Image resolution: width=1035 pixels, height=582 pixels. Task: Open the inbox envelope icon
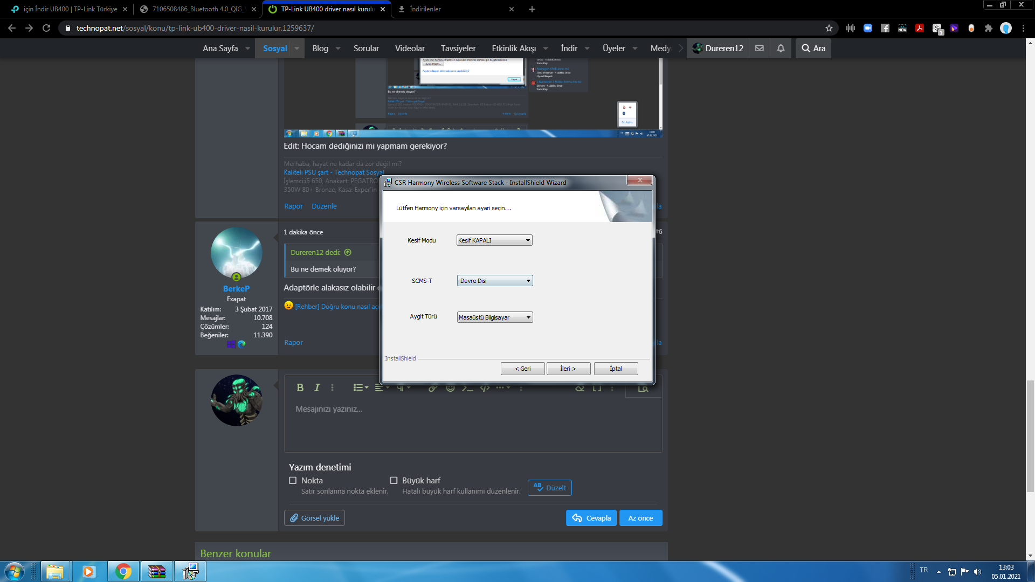tap(759, 48)
